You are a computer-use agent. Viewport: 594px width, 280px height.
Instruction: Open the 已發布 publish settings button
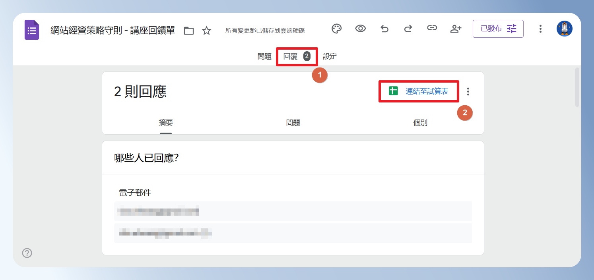(x=498, y=29)
